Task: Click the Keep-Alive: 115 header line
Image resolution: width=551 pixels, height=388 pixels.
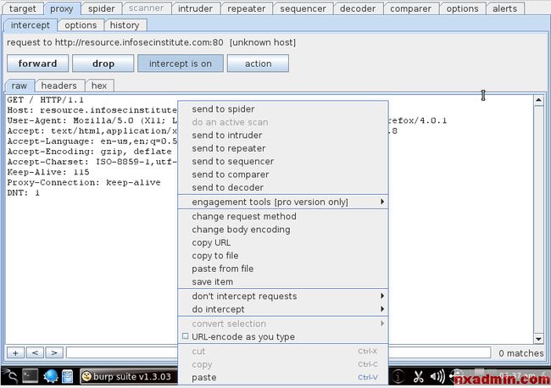Action: (48, 172)
